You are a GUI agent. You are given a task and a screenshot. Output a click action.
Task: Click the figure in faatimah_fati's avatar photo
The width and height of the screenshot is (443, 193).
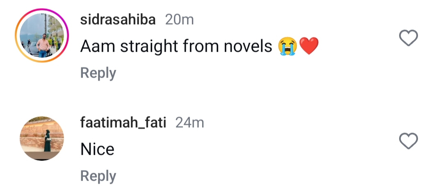[x=47, y=142]
